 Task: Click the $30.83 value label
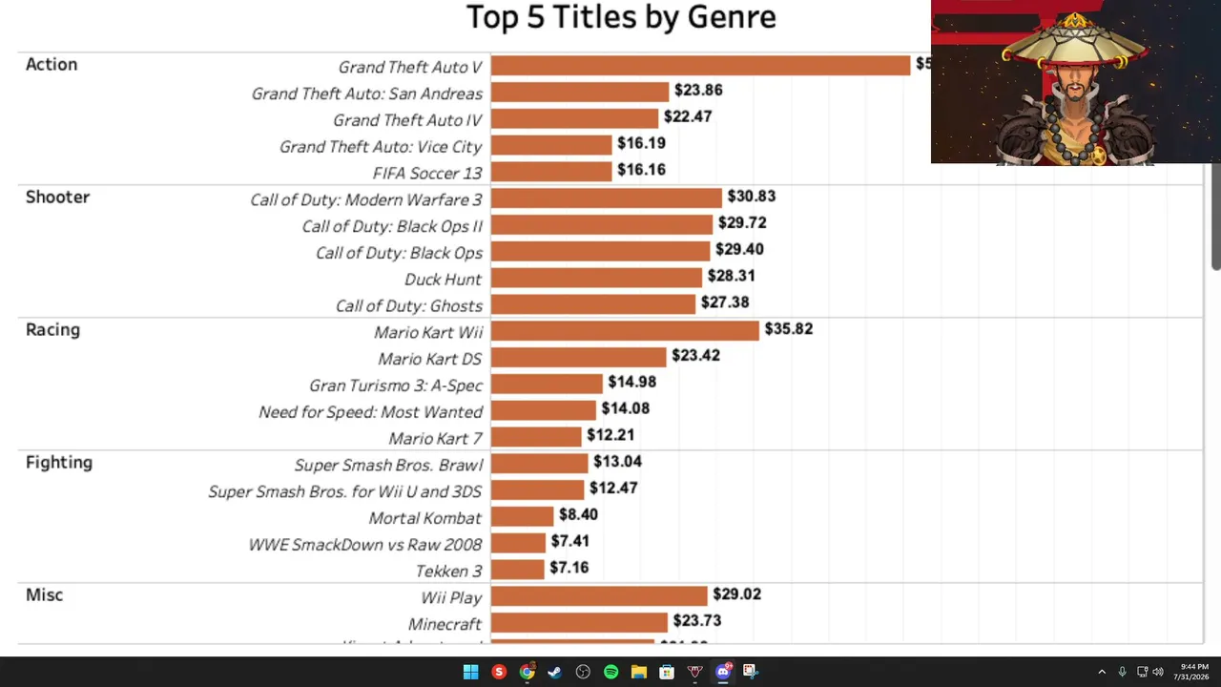point(752,196)
